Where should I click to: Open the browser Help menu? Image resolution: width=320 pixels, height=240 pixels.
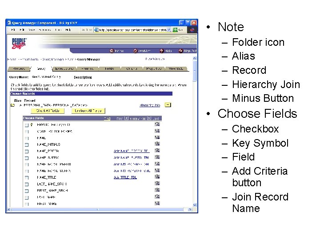[68, 30]
